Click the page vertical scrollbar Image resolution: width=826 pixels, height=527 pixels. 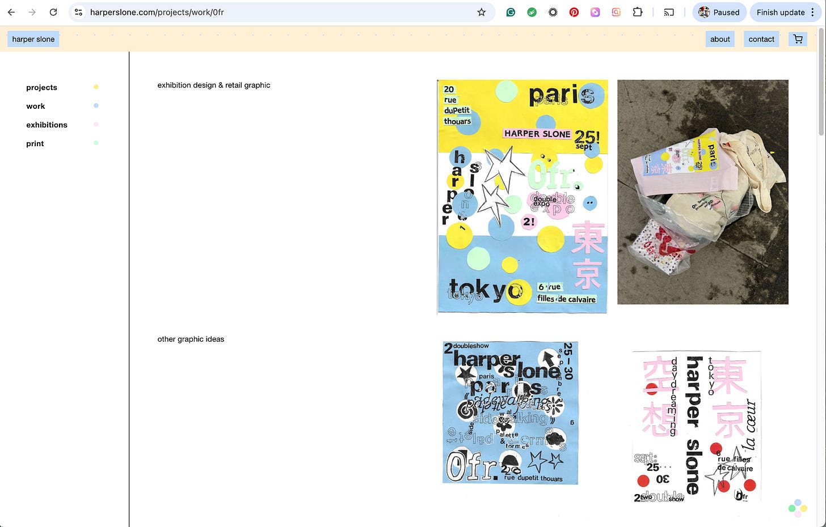pyautogui.click(x=821, y=82)
